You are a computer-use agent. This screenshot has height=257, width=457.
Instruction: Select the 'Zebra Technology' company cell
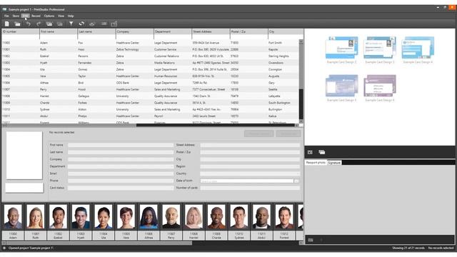click(x=127, y=49)
